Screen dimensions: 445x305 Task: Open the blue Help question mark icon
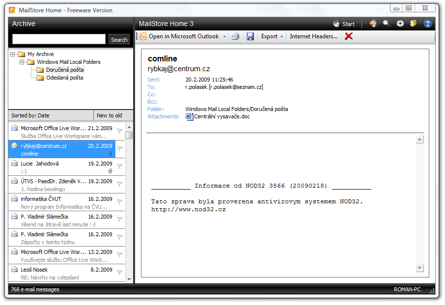click(x=427, y=24)
